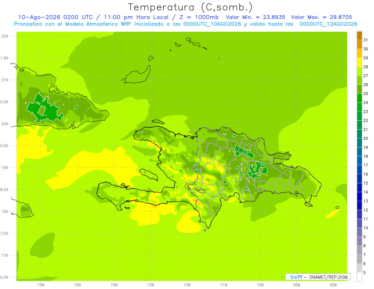Click the Sisπ logo in the credit box

[x=296, y=277]
